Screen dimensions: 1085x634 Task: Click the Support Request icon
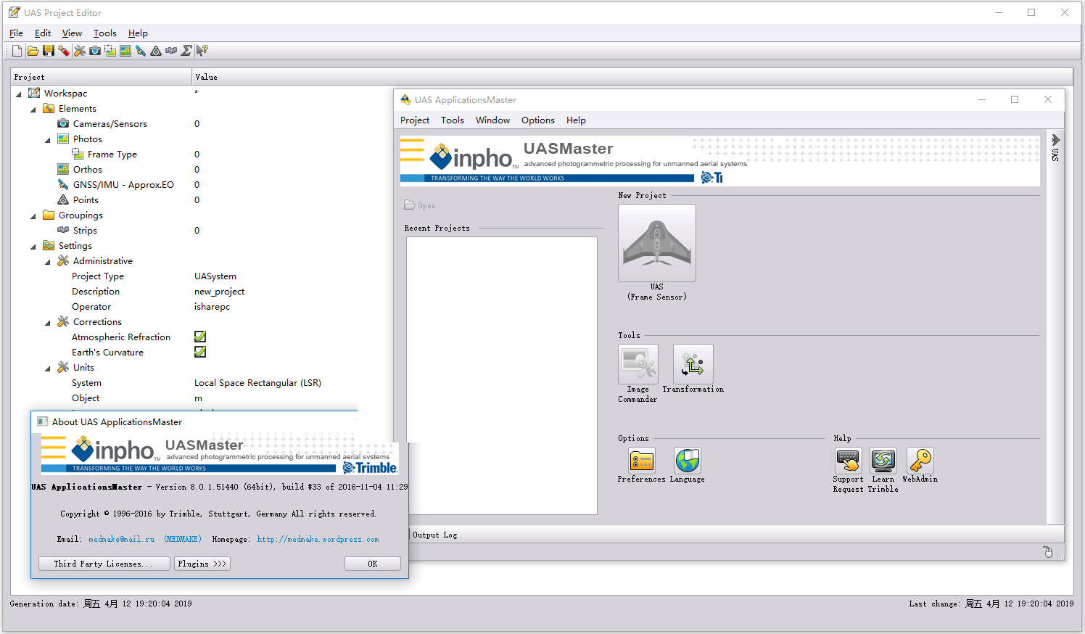(848, 461)
